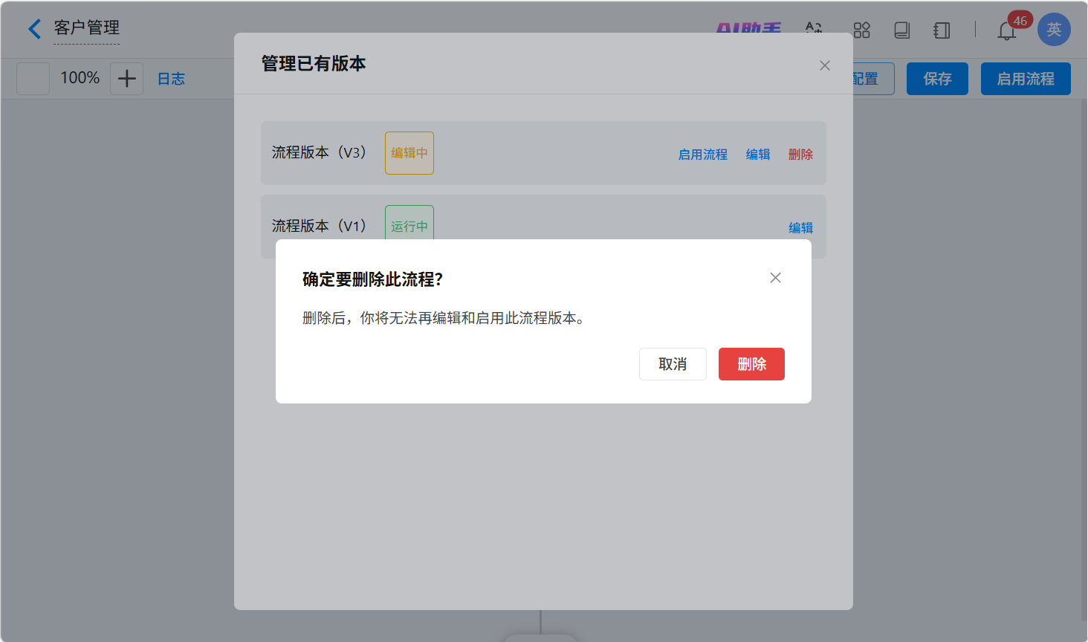This screenshot has width=1088, height=642.
Task: Click the 启用流程 button in toolbar
Action: (1025, 79)
